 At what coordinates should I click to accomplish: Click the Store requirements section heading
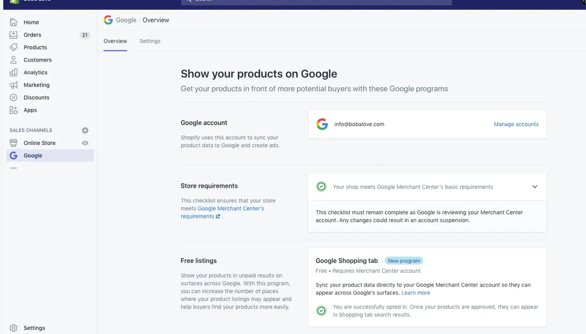tap(209, 186)
